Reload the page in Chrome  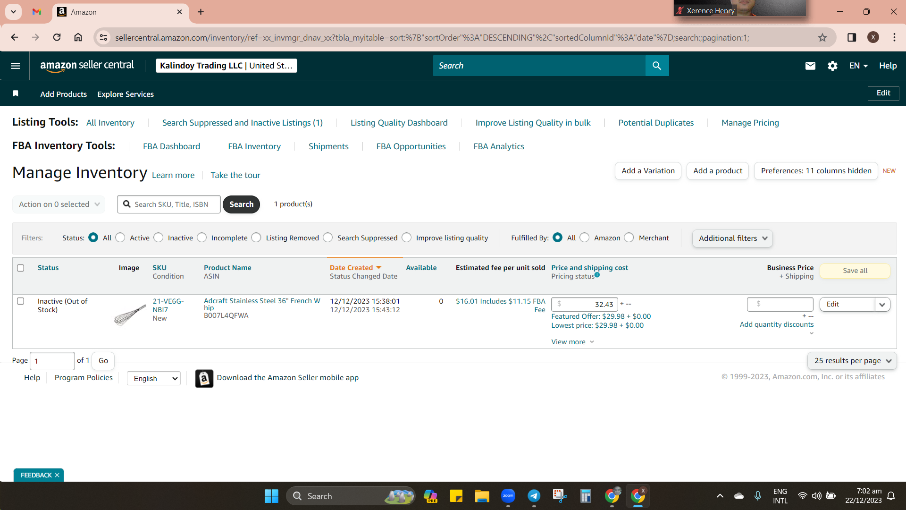[57, 37]
